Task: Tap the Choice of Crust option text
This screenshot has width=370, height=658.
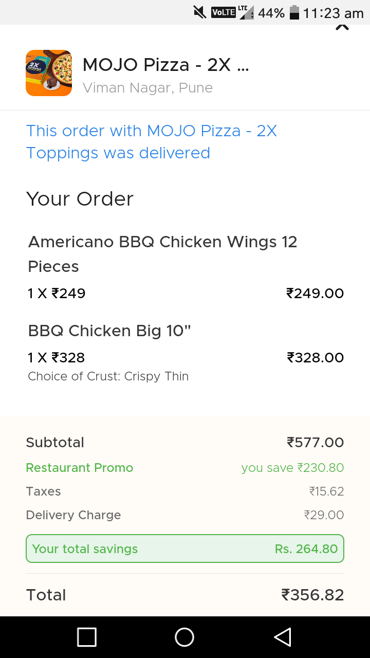Action: [x=108, y=376]
